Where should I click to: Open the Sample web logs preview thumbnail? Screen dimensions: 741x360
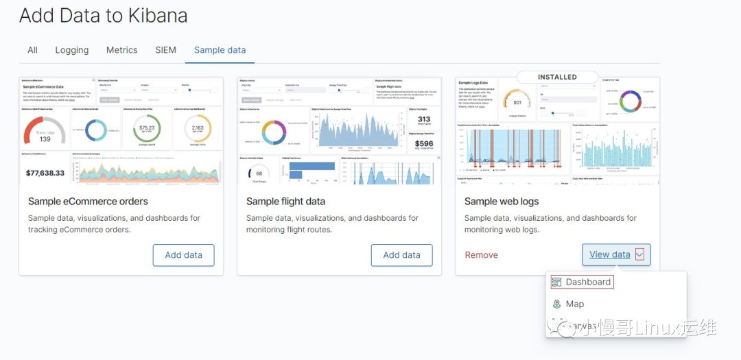(x=558, y=131)
